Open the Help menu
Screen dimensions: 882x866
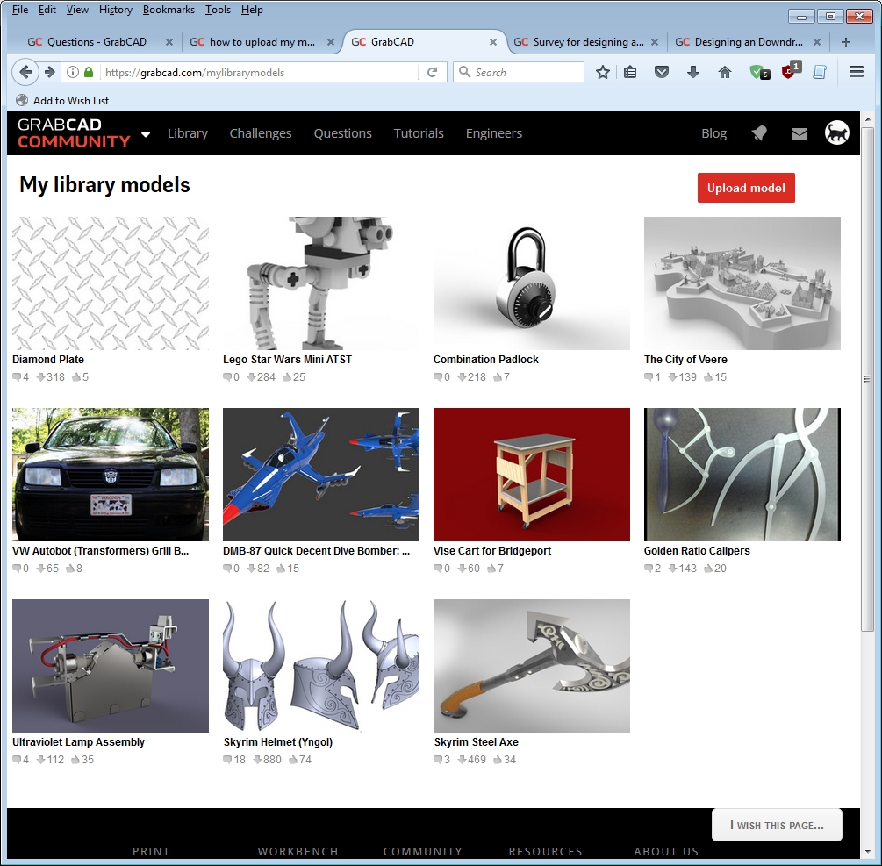click(252, 10)
